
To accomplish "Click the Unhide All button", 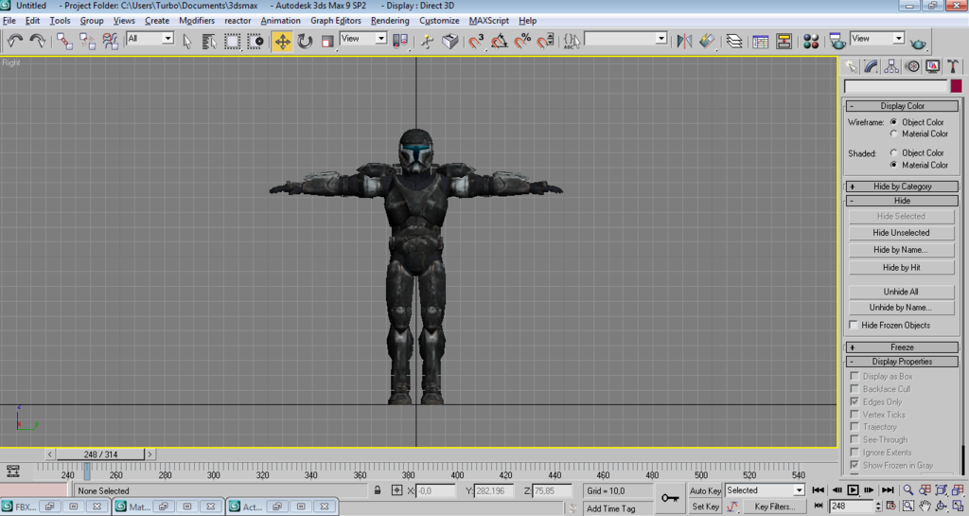I will (901, 292).
